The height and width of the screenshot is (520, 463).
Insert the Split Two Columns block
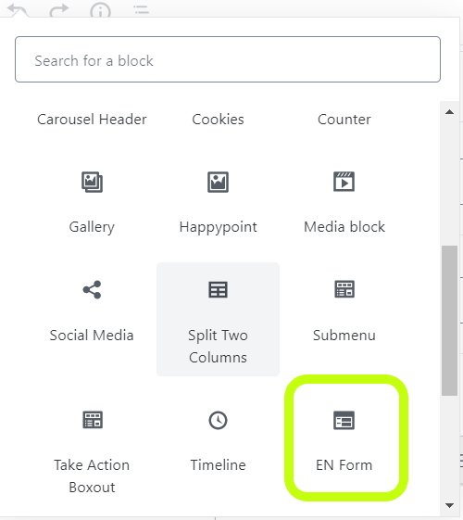(x=218, y=319)
